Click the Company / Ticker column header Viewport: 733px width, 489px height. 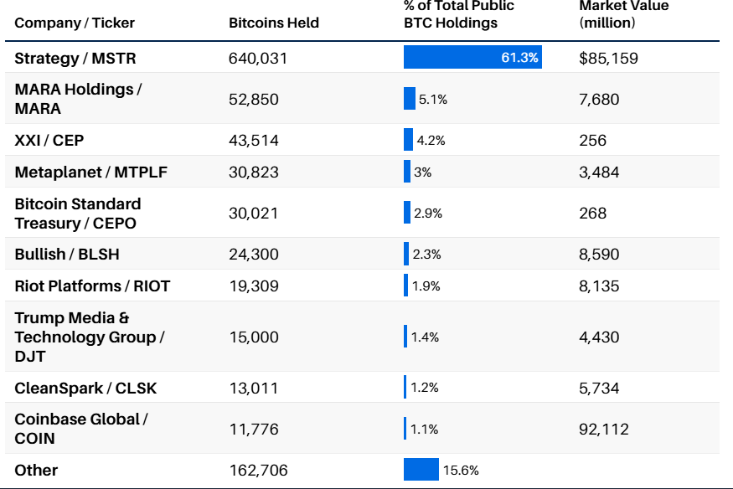tap(75, 23)
